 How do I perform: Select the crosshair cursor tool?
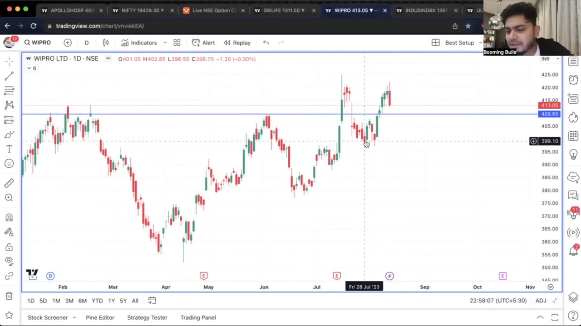coord(9,62)
